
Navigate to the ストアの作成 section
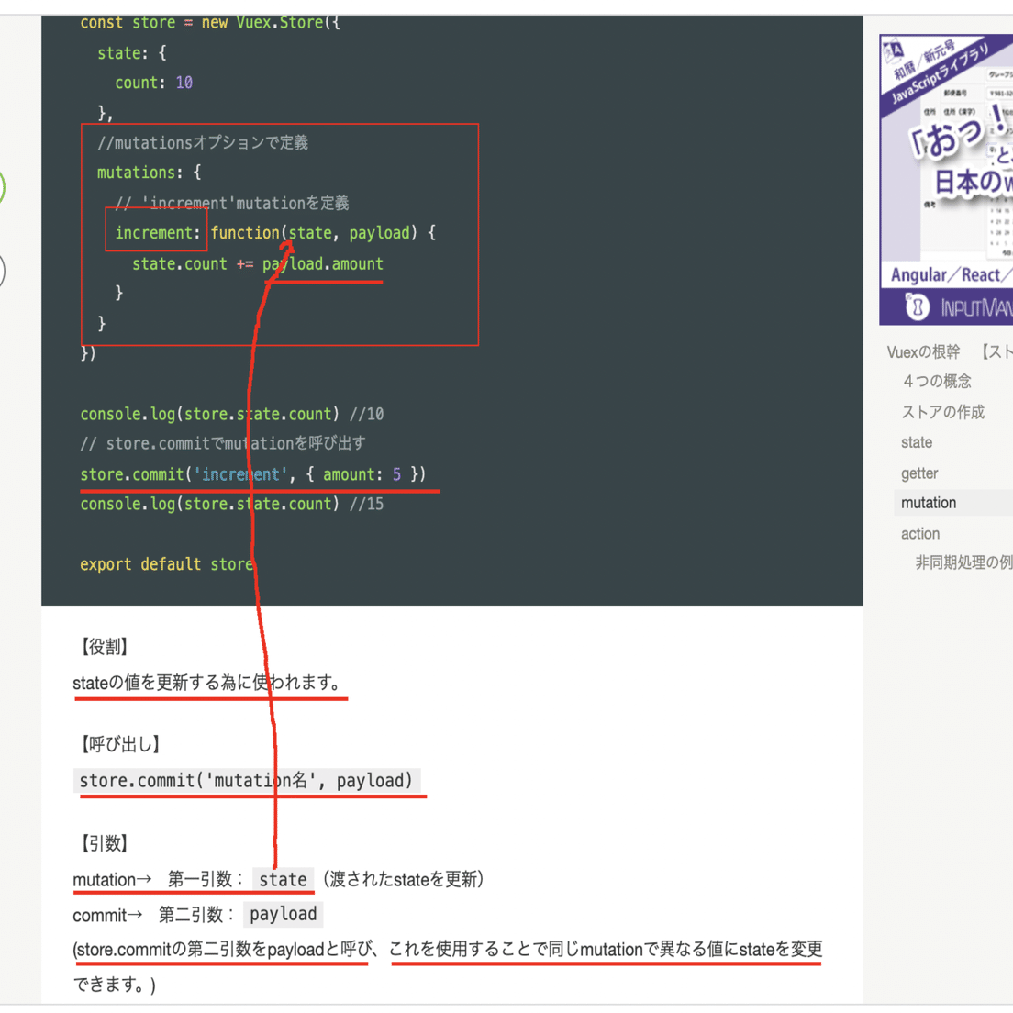tap(943, 412)
